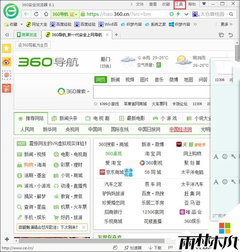Click the add plus icon at sidebar bottom
Viewport: 240px width, 252px height.
coord(6,239)
